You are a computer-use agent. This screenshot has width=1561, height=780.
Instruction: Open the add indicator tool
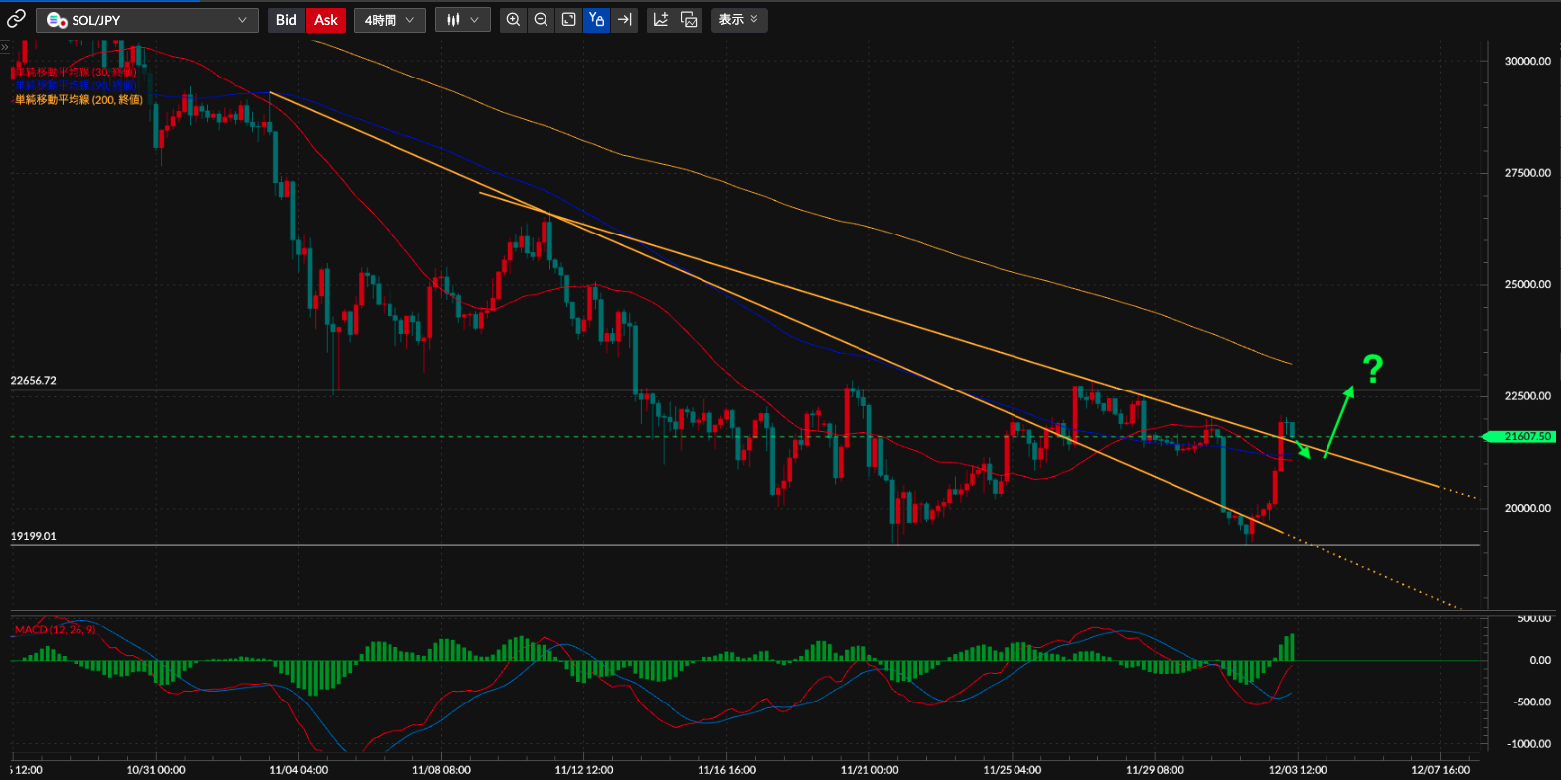coord(661,20)
